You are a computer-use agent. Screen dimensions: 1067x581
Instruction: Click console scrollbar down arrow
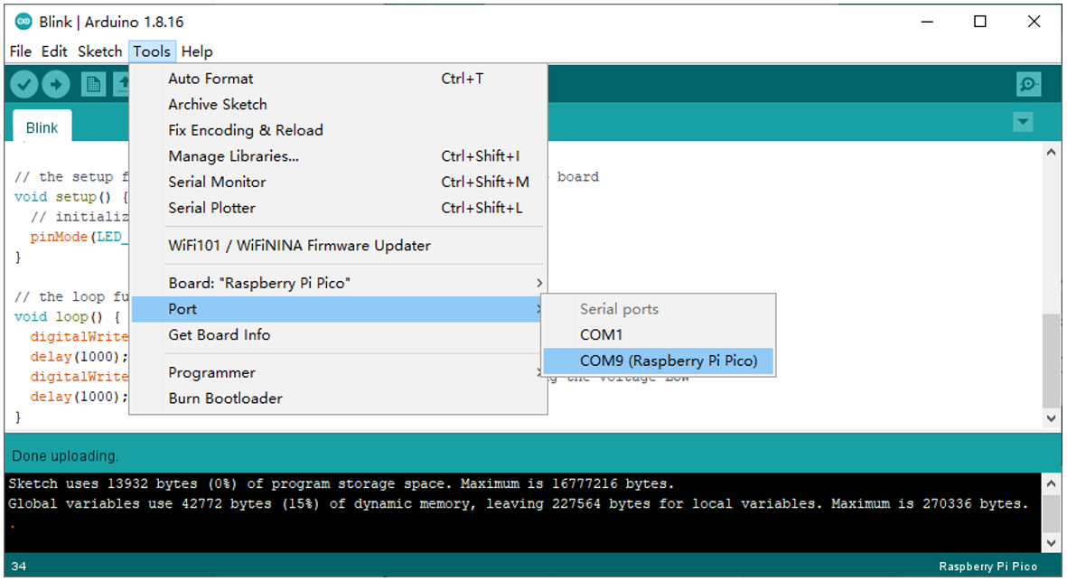pyautogui.click(x=1052, y=542)
